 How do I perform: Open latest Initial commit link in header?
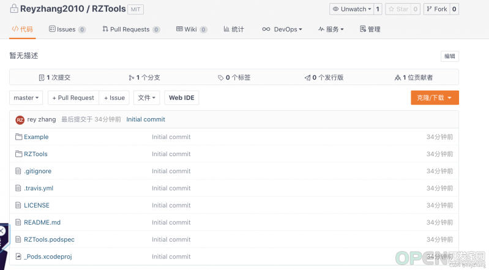click(x=146, y=119)
